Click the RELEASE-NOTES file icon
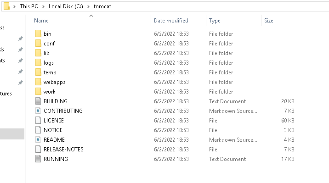The width and height of the screenshot is (329, 183). pyautogui.click(x=38, y=150)
